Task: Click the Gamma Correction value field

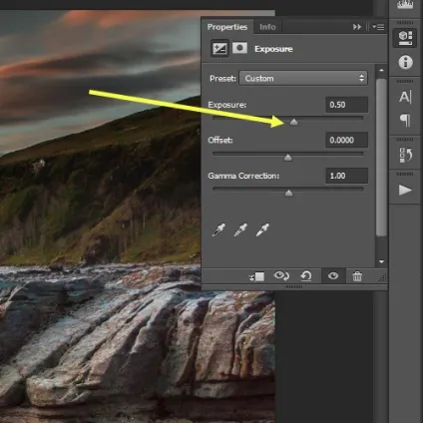Action: click(x=347, y=176)
